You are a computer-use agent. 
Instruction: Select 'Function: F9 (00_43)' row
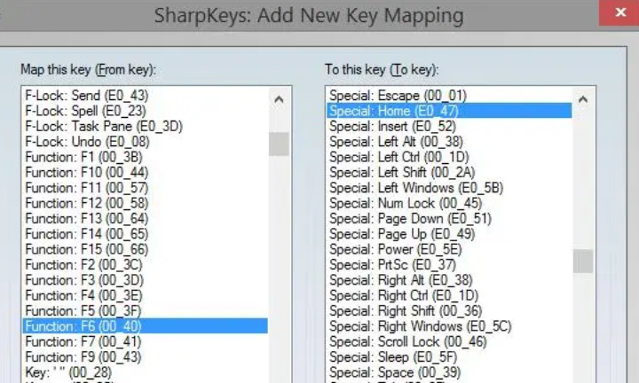(x=145, y=357)
